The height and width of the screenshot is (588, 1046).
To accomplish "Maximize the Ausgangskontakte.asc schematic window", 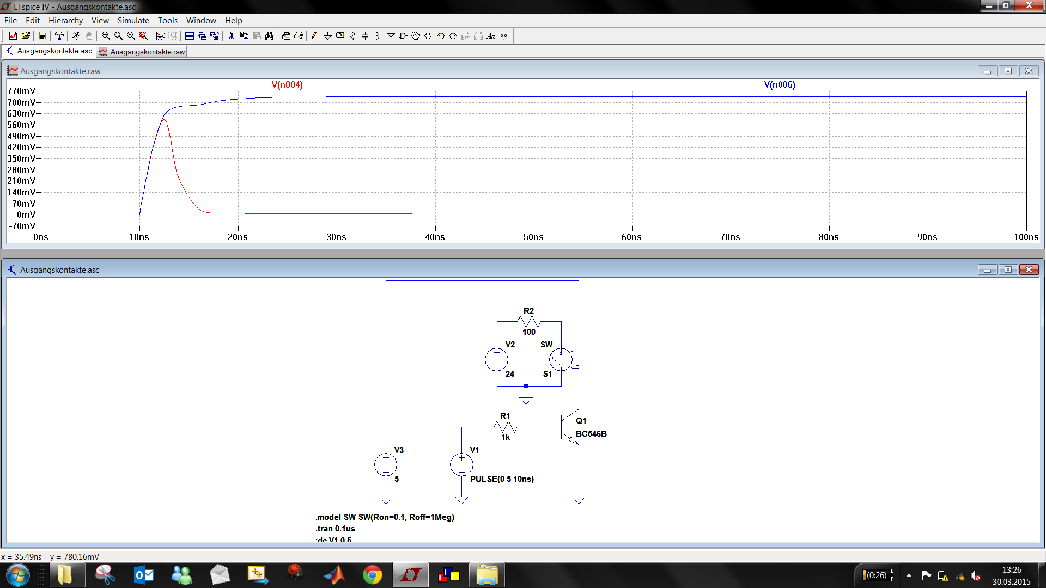I will tap(1008, 269).
